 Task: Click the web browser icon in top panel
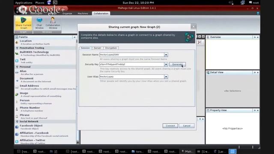click(x=49, y=3)
